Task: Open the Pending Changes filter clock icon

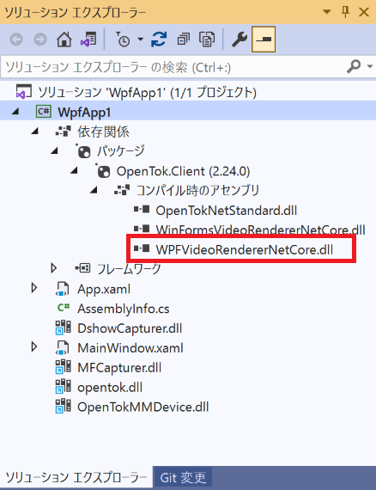Action: (x=123, y=40)
